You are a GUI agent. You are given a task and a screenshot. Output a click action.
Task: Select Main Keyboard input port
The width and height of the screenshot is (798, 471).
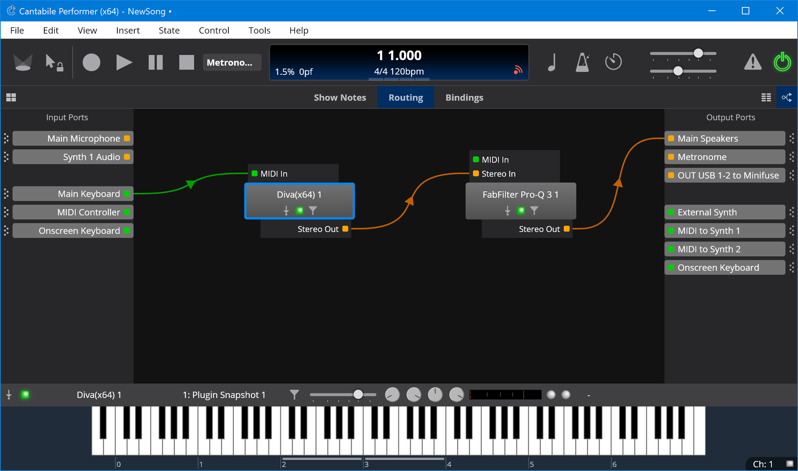[73, 194]
